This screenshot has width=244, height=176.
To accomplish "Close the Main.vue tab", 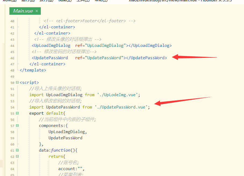I will point(37,11).
